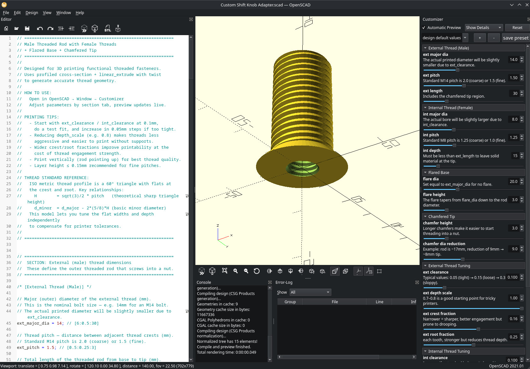The width and height of the screenshot is (530, 369).
Task: Click the View All icon below the viewport
Action: pos(225,271)
